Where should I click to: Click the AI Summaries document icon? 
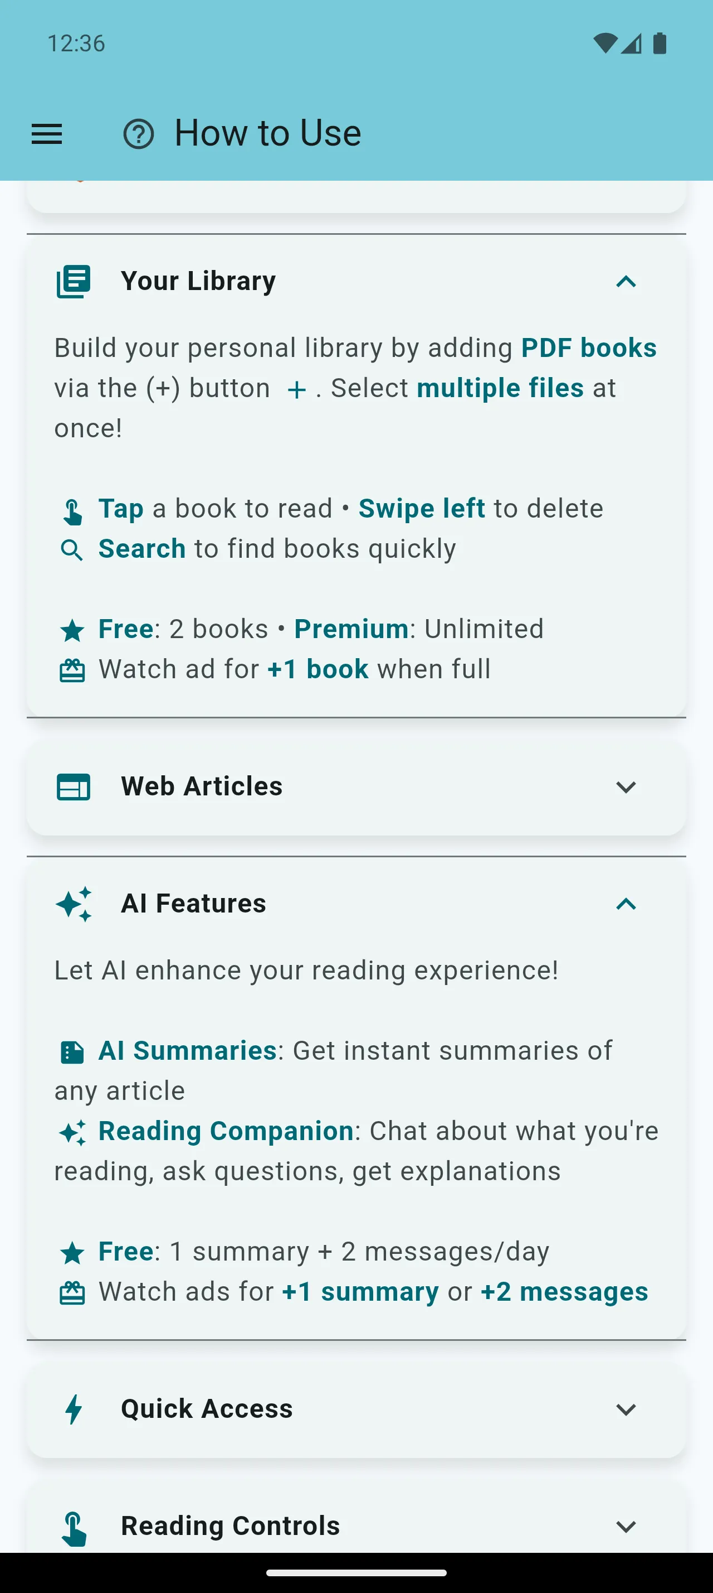point(72,1051)
